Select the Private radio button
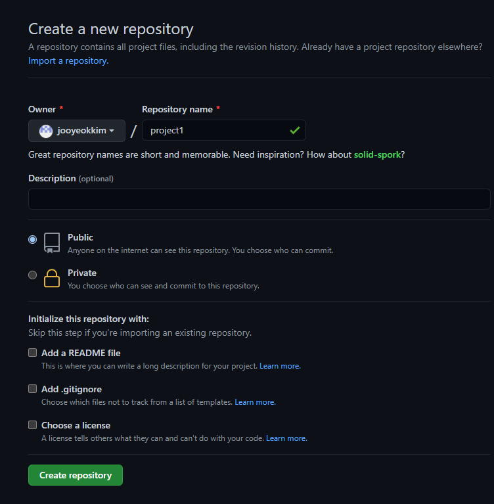 pyautogui.click(x=32, y=275)
